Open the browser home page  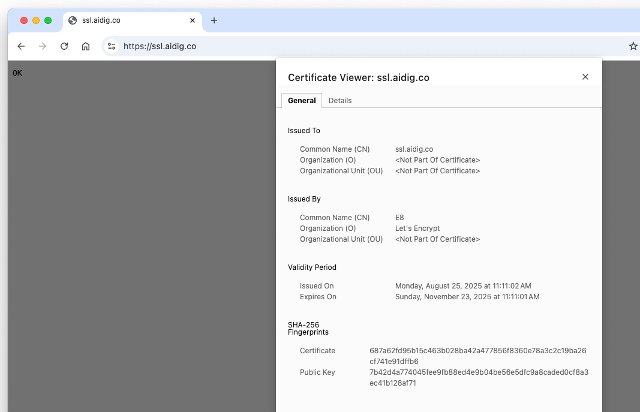[86, 46]
